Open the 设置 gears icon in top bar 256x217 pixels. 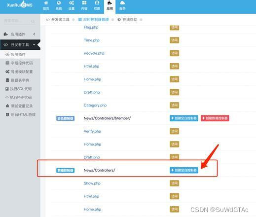[72, 5]
